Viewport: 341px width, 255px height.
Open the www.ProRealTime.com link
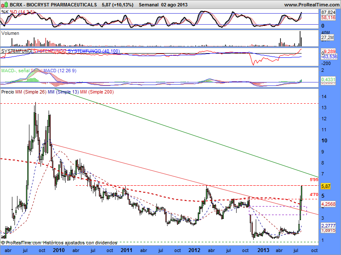(312, 5)
